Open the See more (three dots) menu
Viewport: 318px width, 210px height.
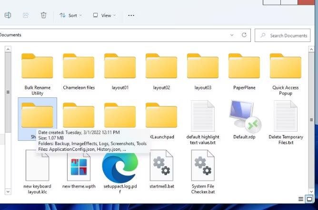(x=131, y=15)
